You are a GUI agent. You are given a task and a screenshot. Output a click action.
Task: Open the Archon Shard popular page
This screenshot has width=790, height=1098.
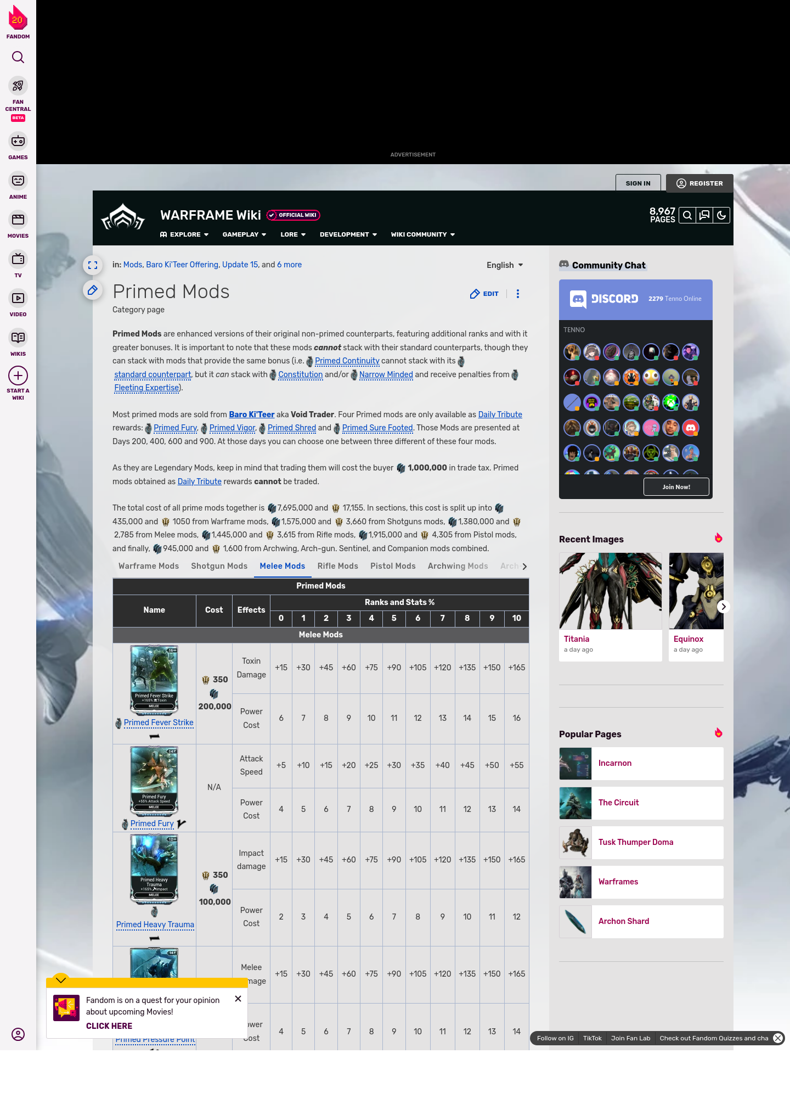tap(641, 922)
